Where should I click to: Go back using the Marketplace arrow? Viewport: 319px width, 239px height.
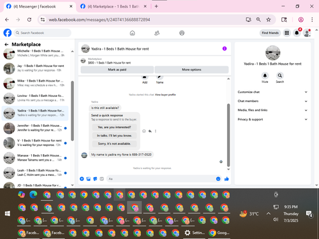(x=6, y=45)
